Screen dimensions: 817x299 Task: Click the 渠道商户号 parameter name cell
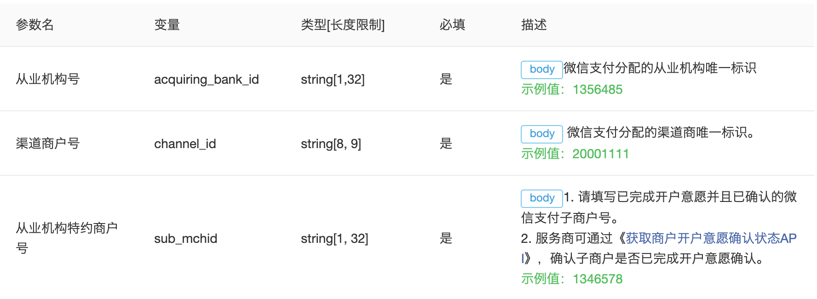(48, 144)
